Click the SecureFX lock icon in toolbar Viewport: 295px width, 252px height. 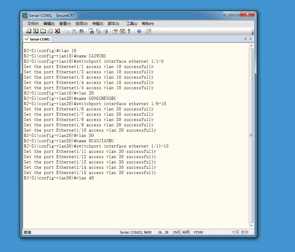(x=149, y=31)
